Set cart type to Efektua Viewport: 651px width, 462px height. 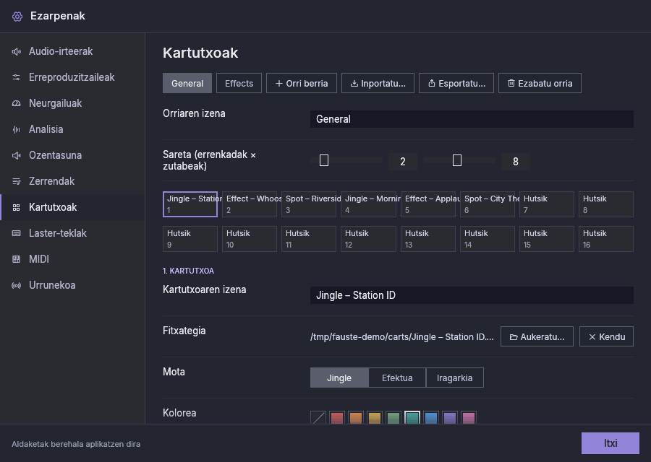[397, 378]
